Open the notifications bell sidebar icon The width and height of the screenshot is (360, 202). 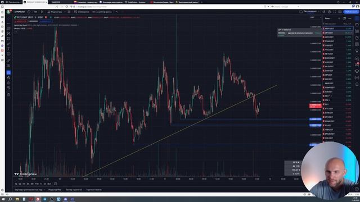click(357, 84)
